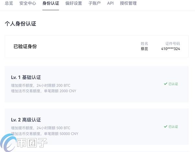Go to the 偏好设置 tab
This screenshot has width=195, height=152.
(x=73, y=4)
